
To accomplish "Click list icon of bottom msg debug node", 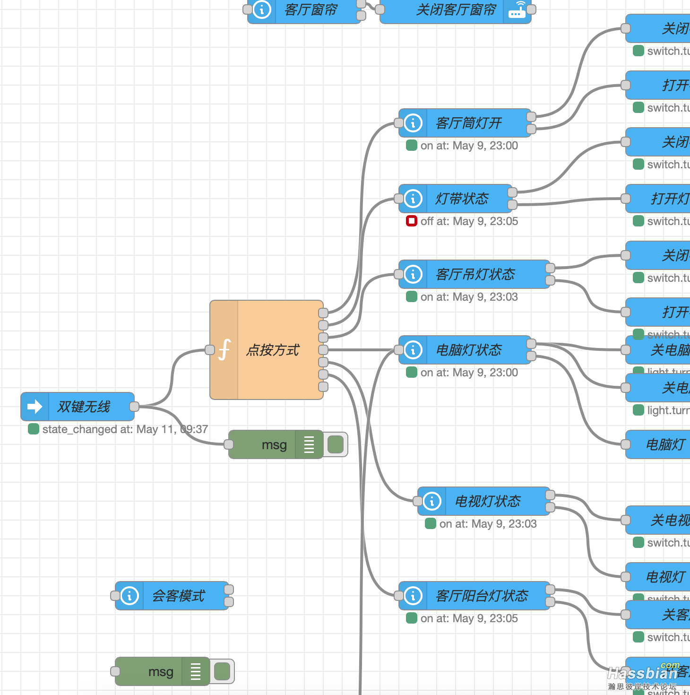I will pos(196,671).
